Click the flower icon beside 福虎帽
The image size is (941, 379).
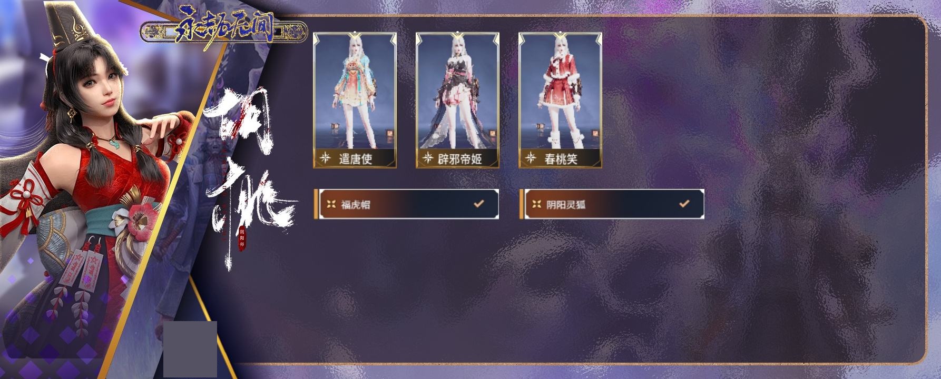click(331, 204)
